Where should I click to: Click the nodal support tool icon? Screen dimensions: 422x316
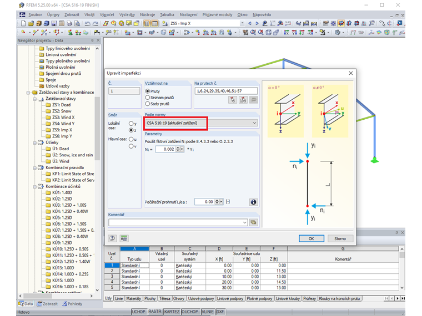pos(70,33)
